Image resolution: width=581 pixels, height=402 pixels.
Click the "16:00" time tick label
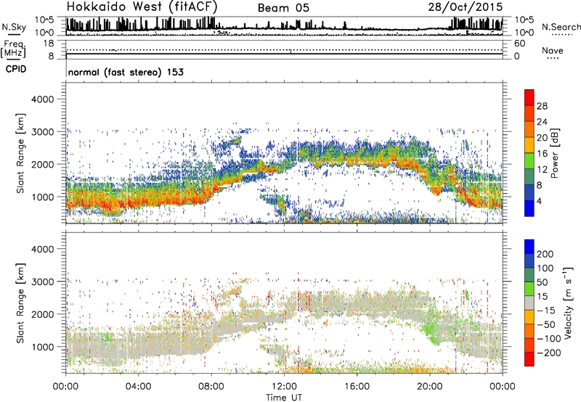point(357,387)
